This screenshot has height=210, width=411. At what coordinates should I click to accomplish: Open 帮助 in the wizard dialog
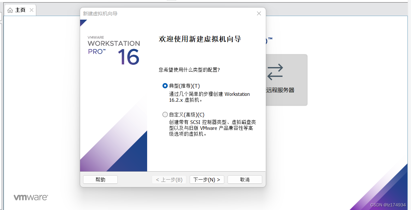(100, 180)
